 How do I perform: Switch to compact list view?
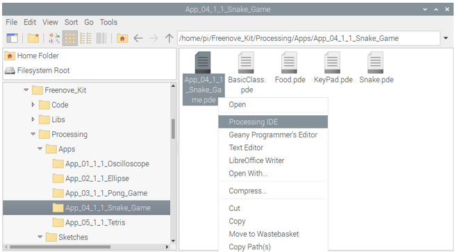[85, 38]
